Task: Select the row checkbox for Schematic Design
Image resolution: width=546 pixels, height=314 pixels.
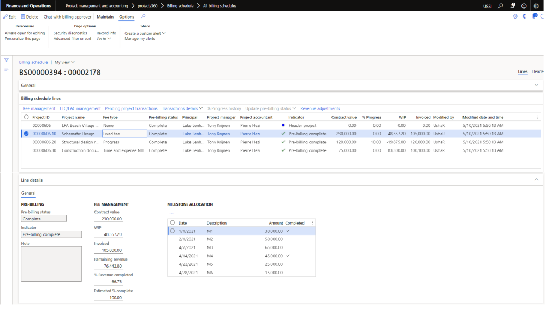Action: point(26,134)
